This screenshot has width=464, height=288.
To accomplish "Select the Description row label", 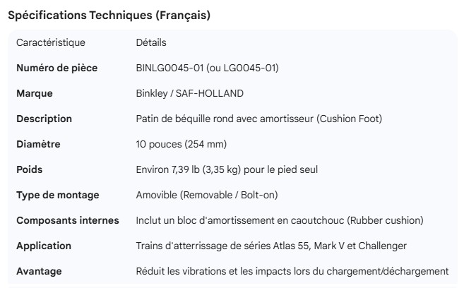I will click(x=44, y=119).
